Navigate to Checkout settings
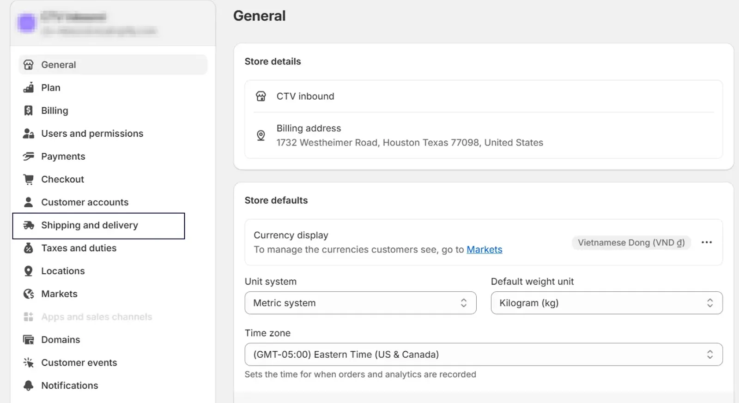This screenshot has width=739, height=403. pos(113,180)
